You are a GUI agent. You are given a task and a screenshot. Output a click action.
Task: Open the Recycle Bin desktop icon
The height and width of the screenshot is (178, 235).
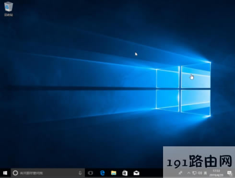[x=9, y=7]
